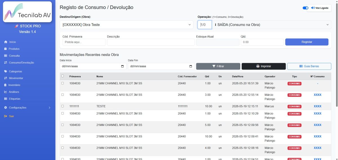338x160 pixels.
Task: Click the quantity 5.00 cell
Action: tap(208, 125)
